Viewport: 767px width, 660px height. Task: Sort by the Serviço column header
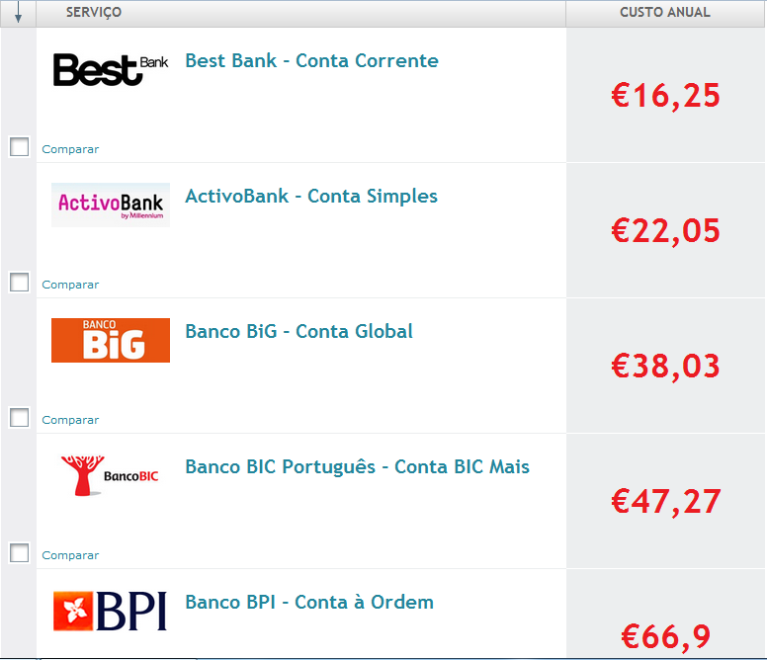coord(94,13)
